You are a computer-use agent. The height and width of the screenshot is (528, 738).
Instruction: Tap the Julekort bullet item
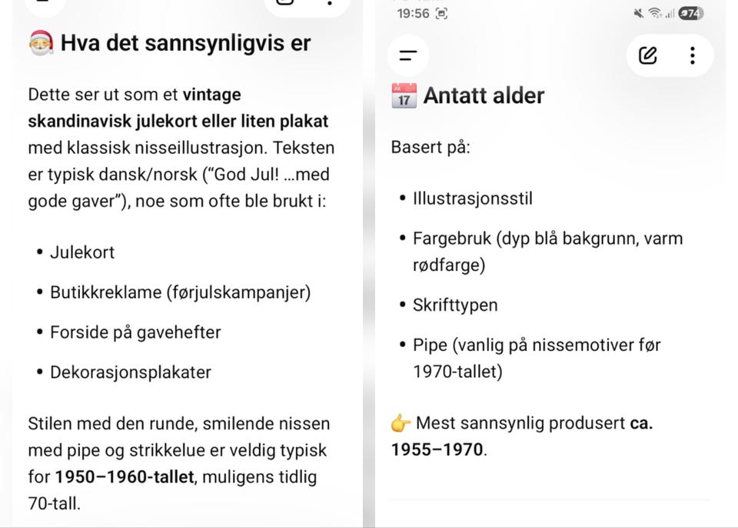pyautogui.click(x=82, y=252)
